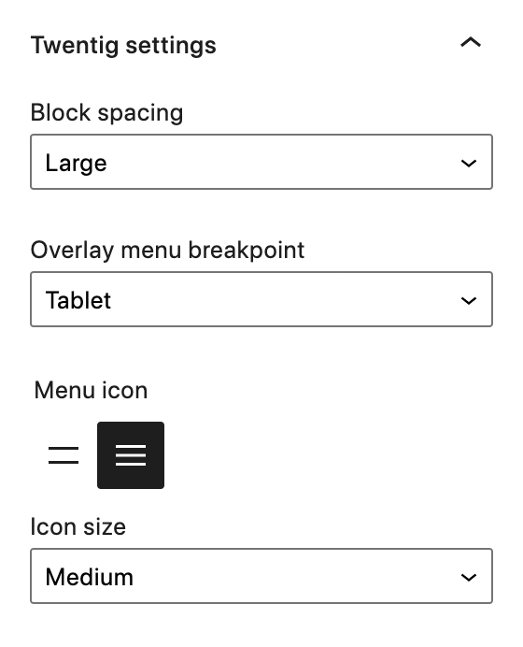Click the Block spacing label
523x647 pixels.
coord(107,112)
